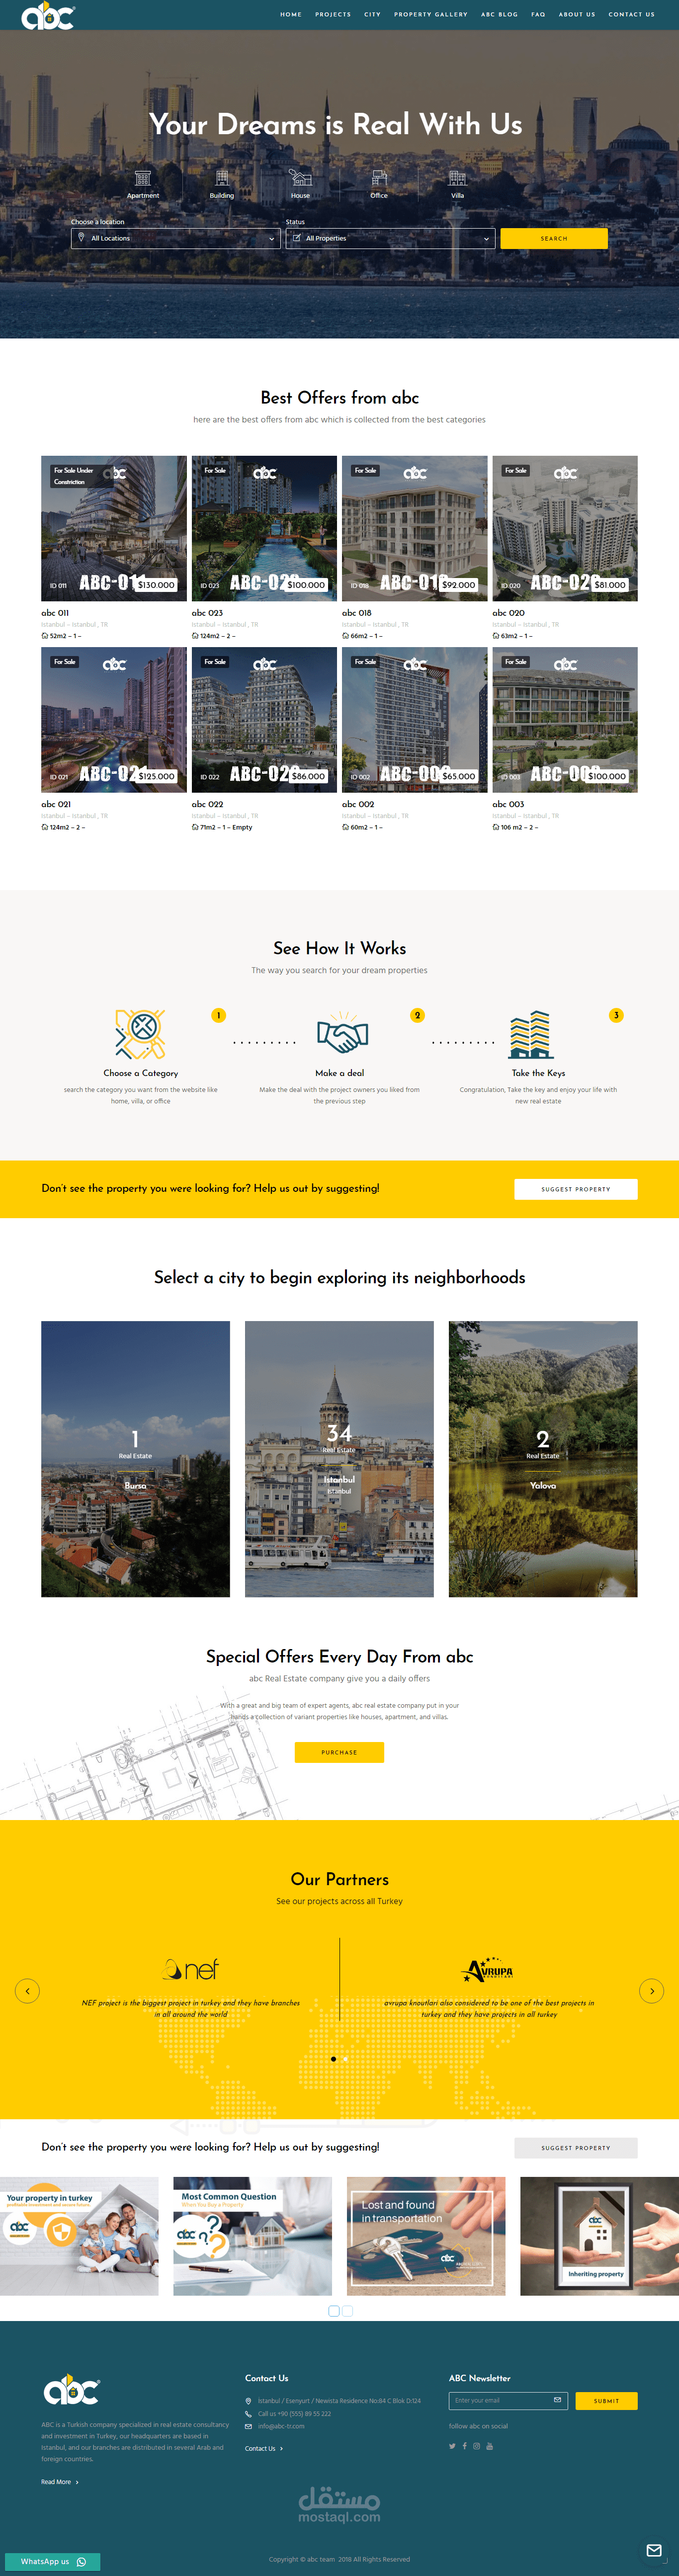This screenshot has width=679, height=2576.
Task: Follow the footer Read More link
Action: pos(59,2482)
